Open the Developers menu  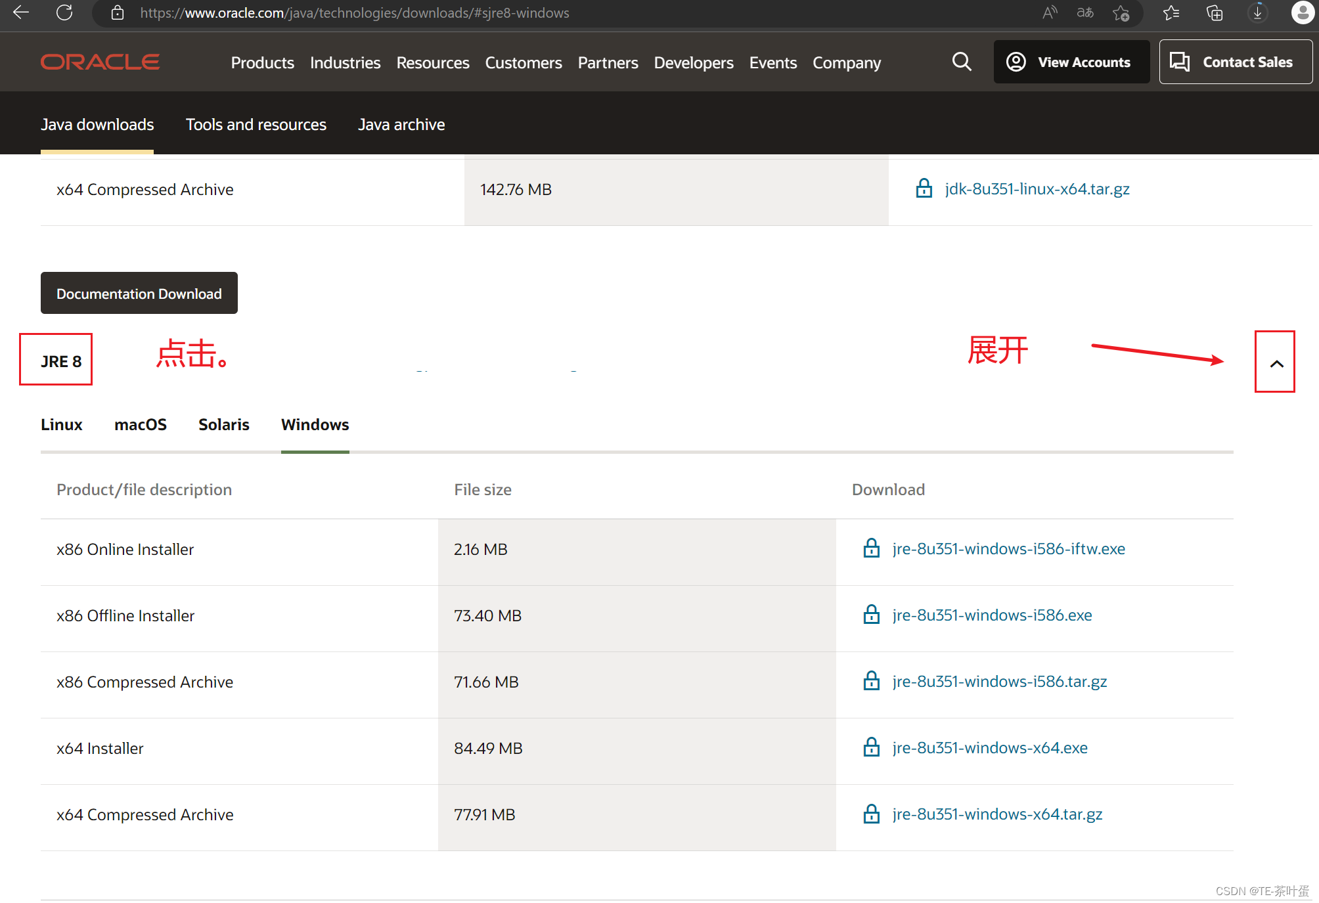(694, 63)
